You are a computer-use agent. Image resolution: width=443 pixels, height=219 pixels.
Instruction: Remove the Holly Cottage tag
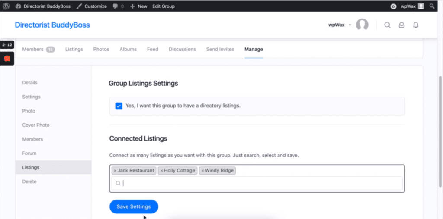[161, 171]
